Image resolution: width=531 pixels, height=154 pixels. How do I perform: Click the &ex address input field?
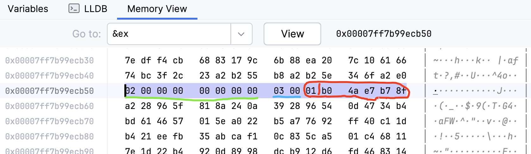[x=169, y=34]
